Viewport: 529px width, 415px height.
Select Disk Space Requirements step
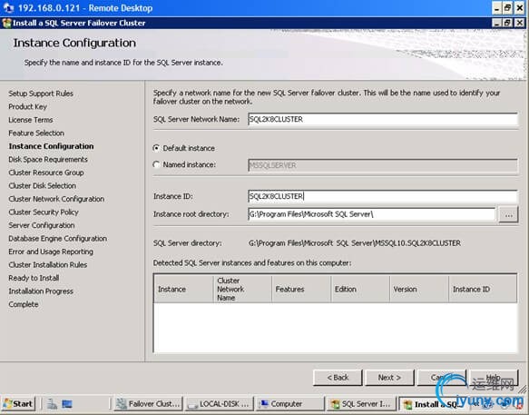[x=48, y=160]
